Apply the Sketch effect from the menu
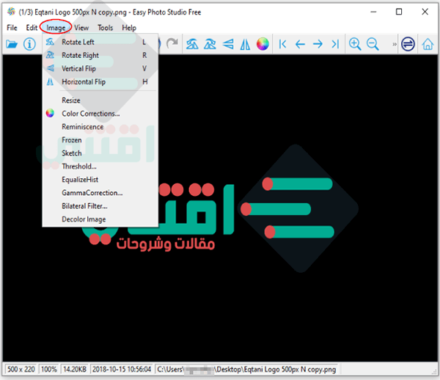 (x=100, y=153)
